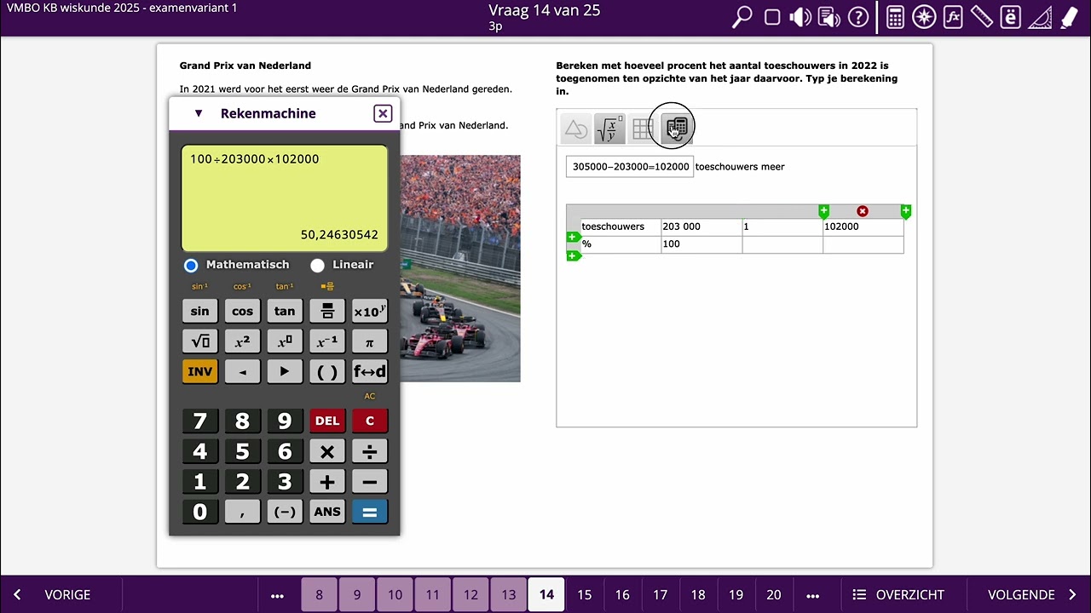Add a row below the % row

574,255
